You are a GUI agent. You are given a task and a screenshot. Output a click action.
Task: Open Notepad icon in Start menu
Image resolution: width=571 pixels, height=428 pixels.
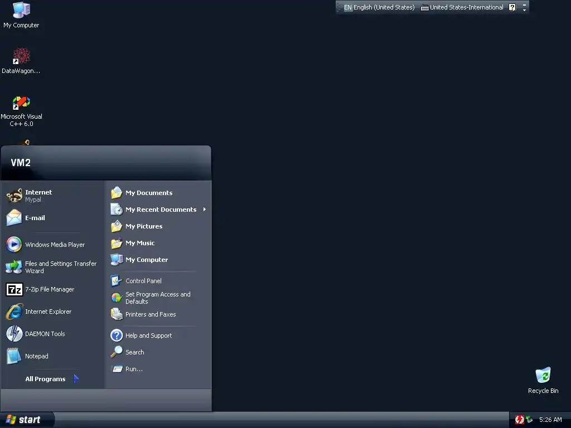tap(14, 356)
